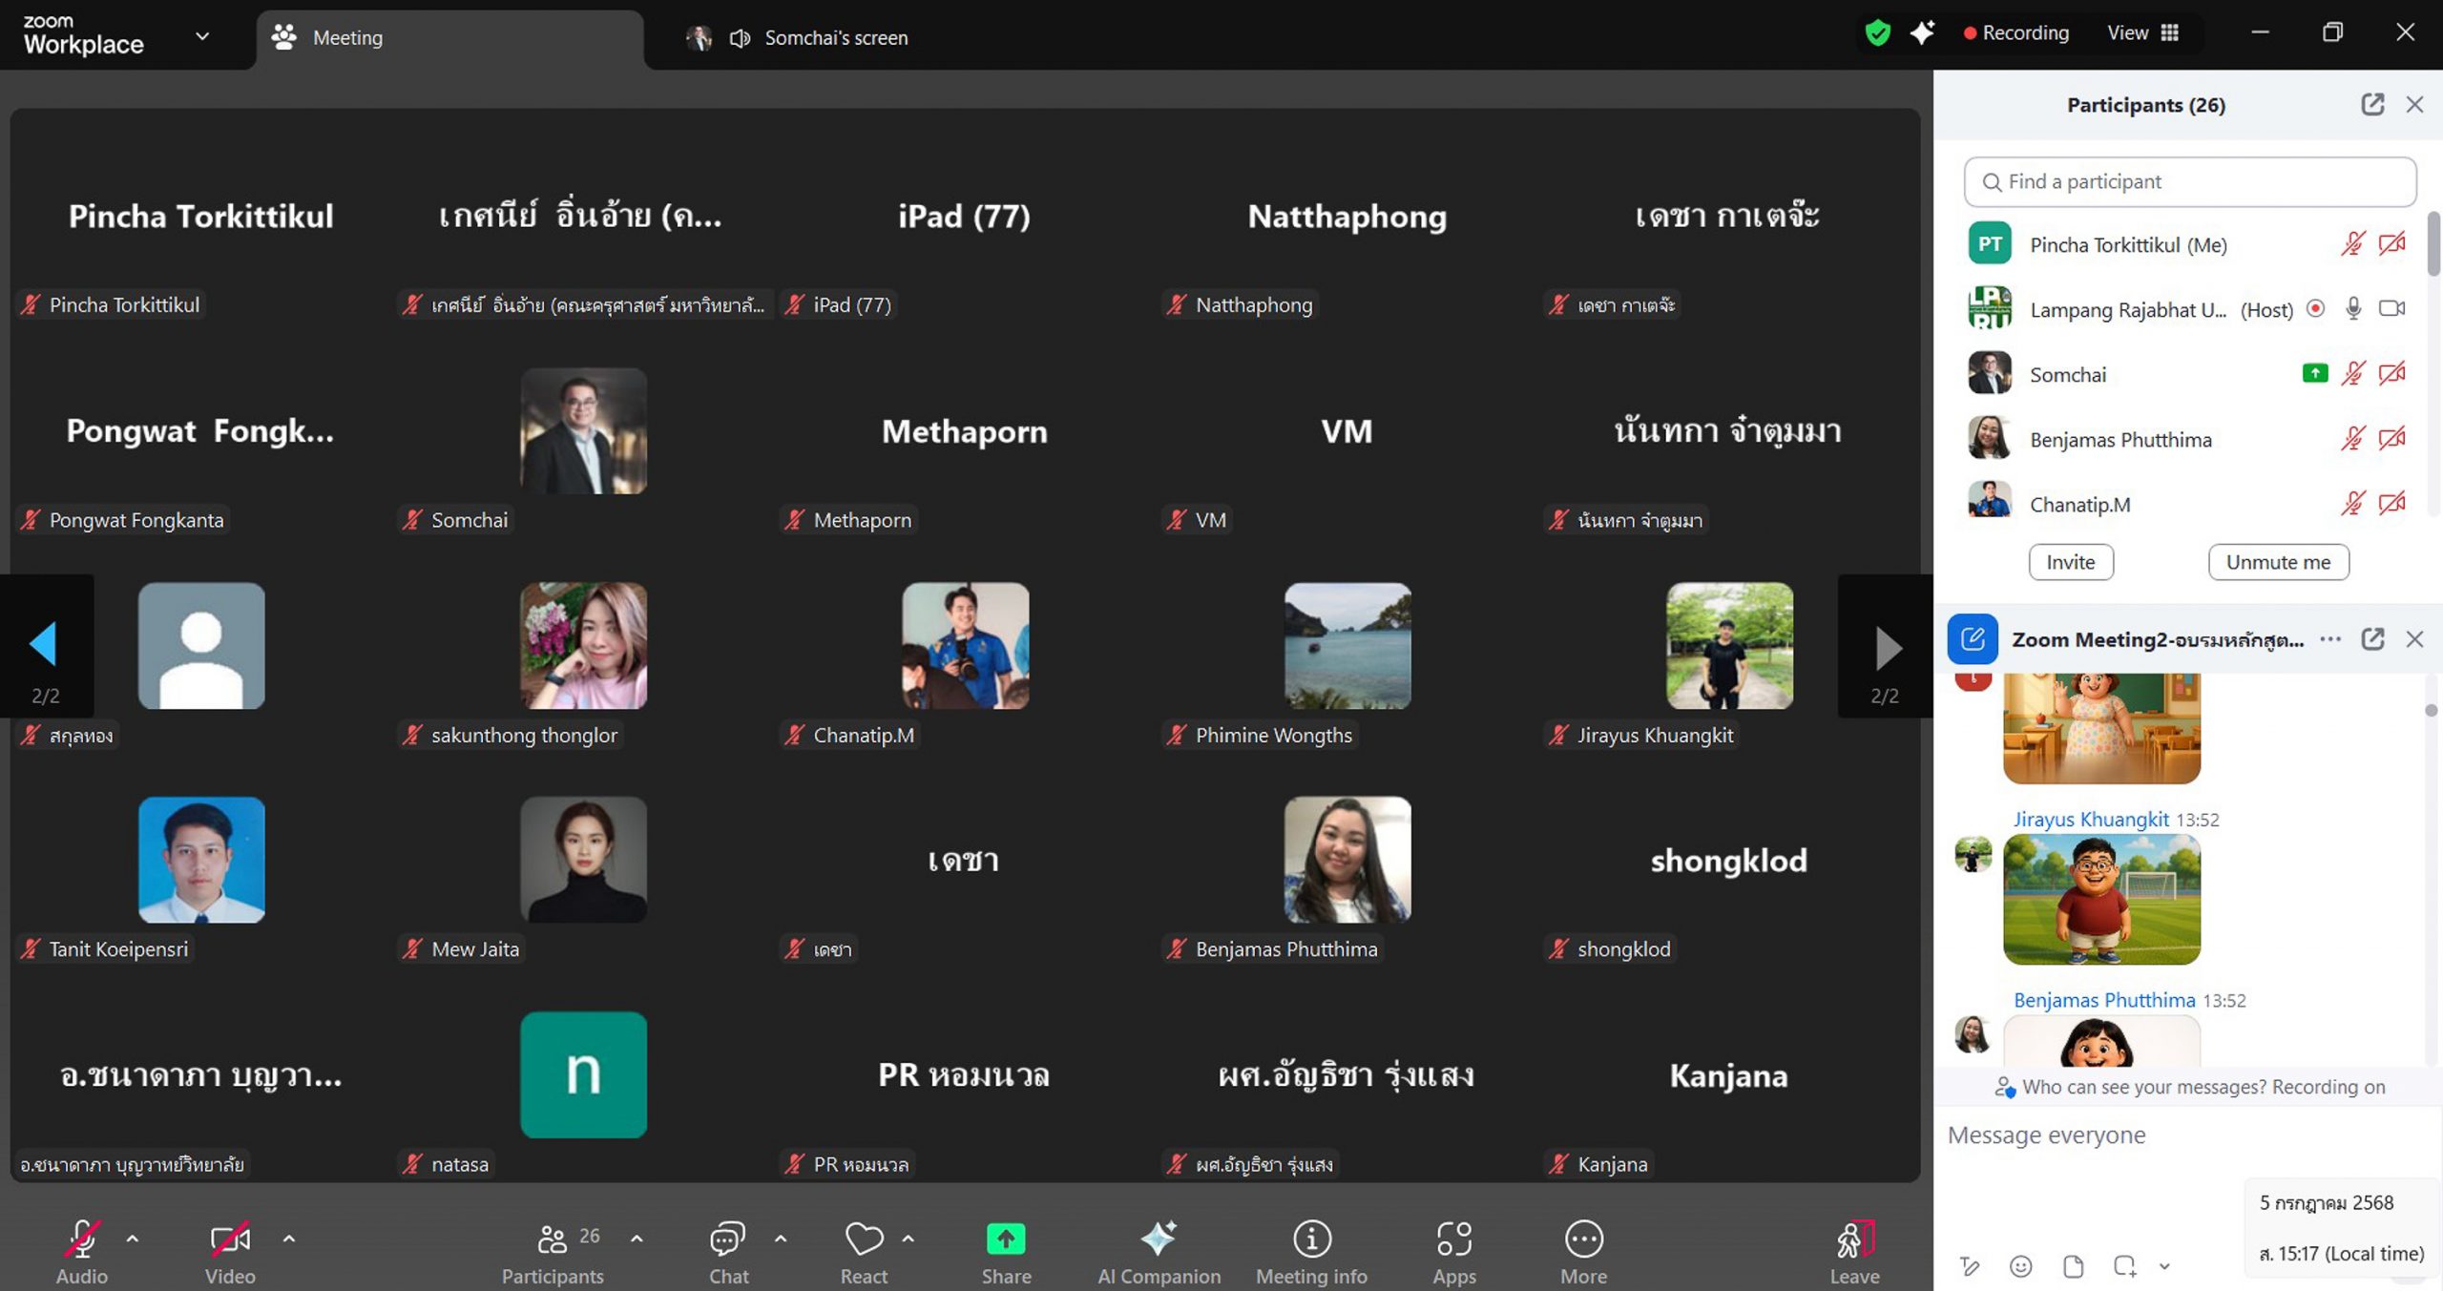Viewport: 2443px width, 1291px height.
Task: Expand the React options caret
Action: 908,1239
